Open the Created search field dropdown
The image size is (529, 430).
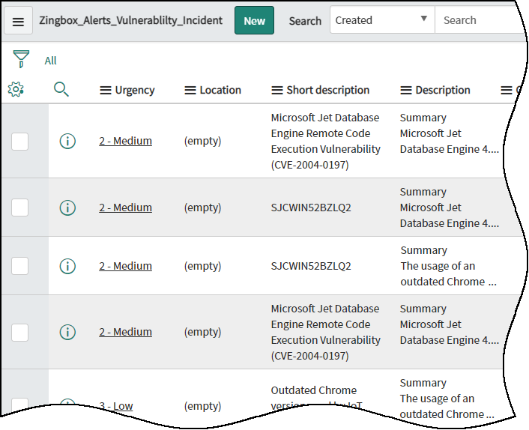pos(381,20)
